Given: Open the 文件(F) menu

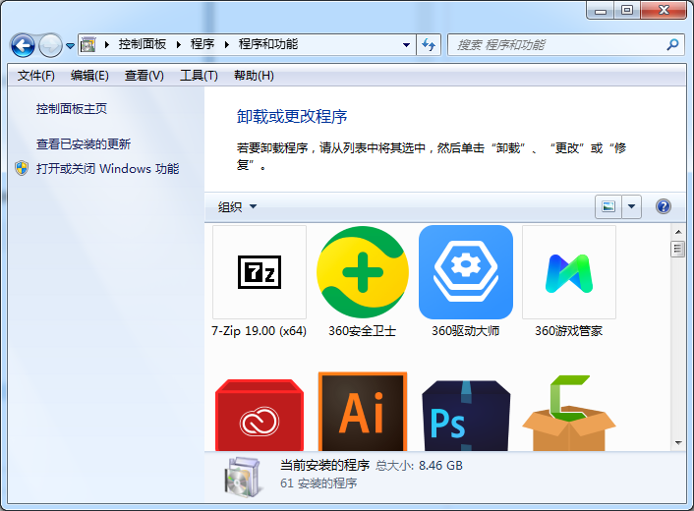Looking at the screenshot, I should click(36, 76).
